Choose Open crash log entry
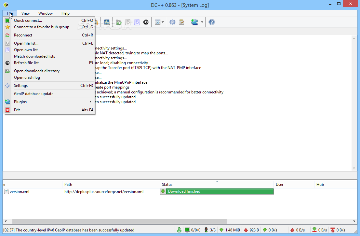Viewport: 360px width, 236px height. click(49, 77)
